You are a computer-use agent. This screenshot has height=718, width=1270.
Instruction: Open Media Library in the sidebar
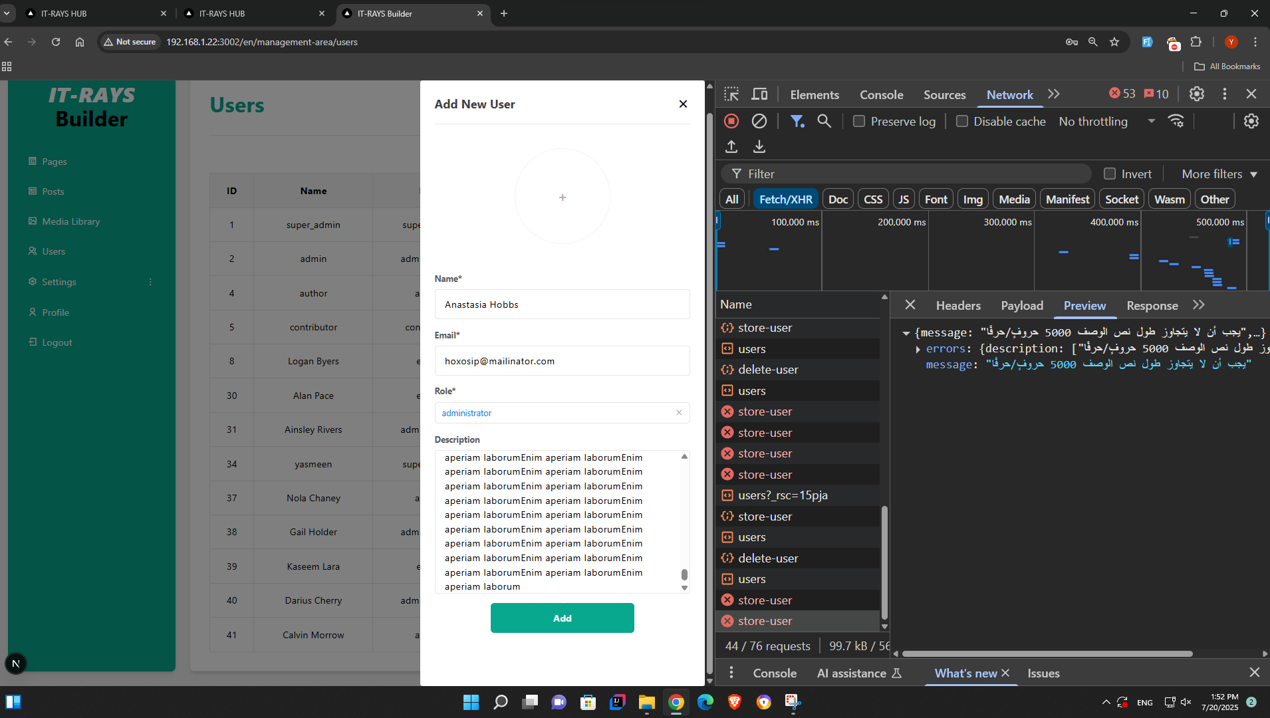(70, 221)
